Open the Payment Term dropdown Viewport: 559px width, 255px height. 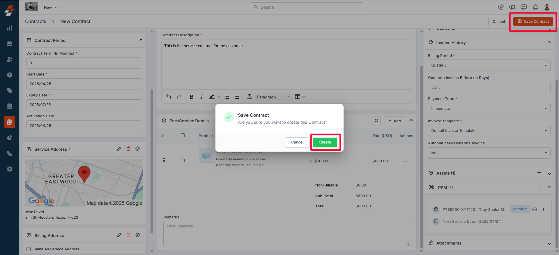[x=489, y=108]
